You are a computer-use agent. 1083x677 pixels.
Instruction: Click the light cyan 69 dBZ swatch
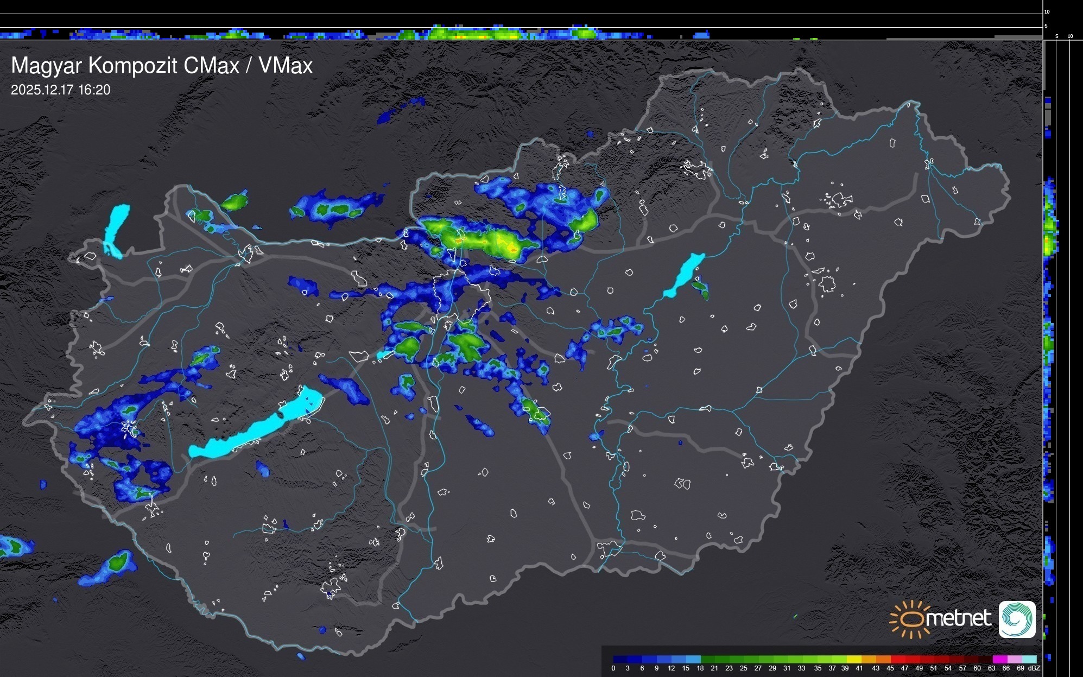point(1029,659)
